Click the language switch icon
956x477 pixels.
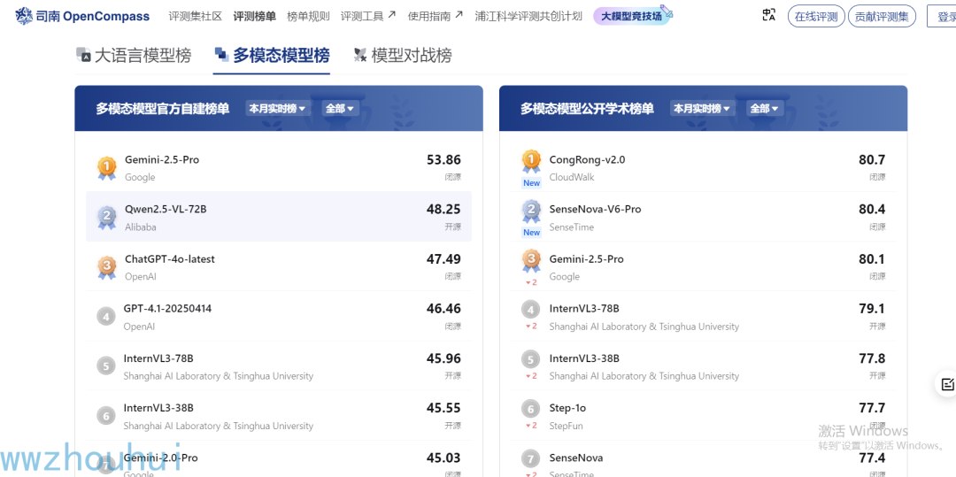pos(768,15)
